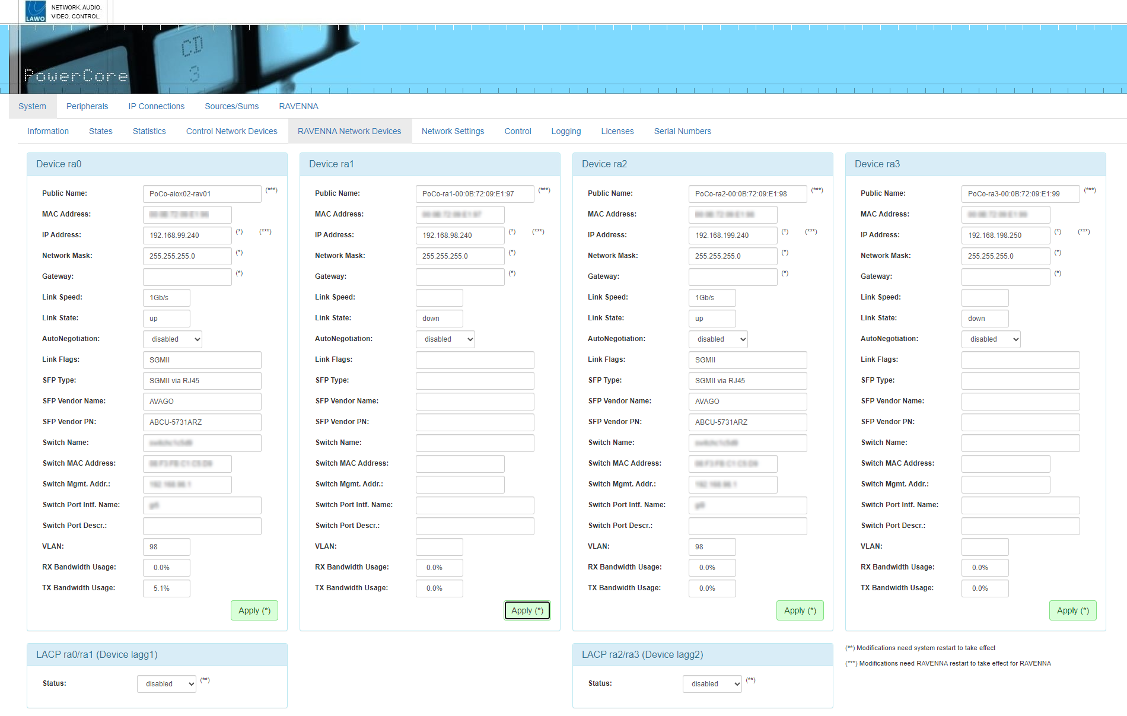Open LACP ra0/ra1 Status dropdown
Screen dimensions: 1127x716
pyautogui.click(x=167, y=684)
